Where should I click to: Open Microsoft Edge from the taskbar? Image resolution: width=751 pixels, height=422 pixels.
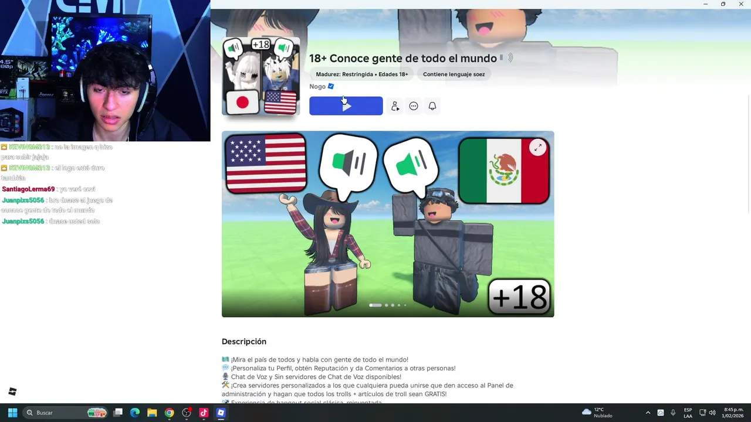click(x=135, y=413)
